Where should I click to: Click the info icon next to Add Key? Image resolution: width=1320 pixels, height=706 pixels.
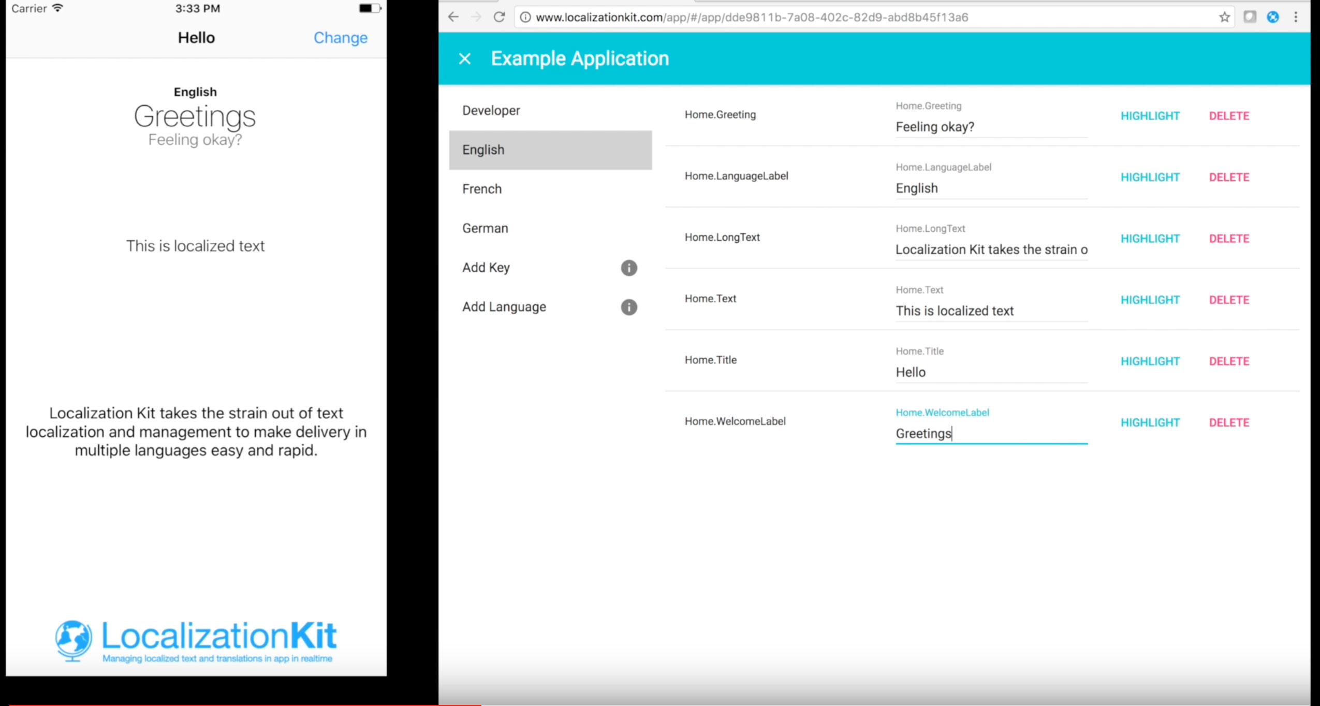628,268
